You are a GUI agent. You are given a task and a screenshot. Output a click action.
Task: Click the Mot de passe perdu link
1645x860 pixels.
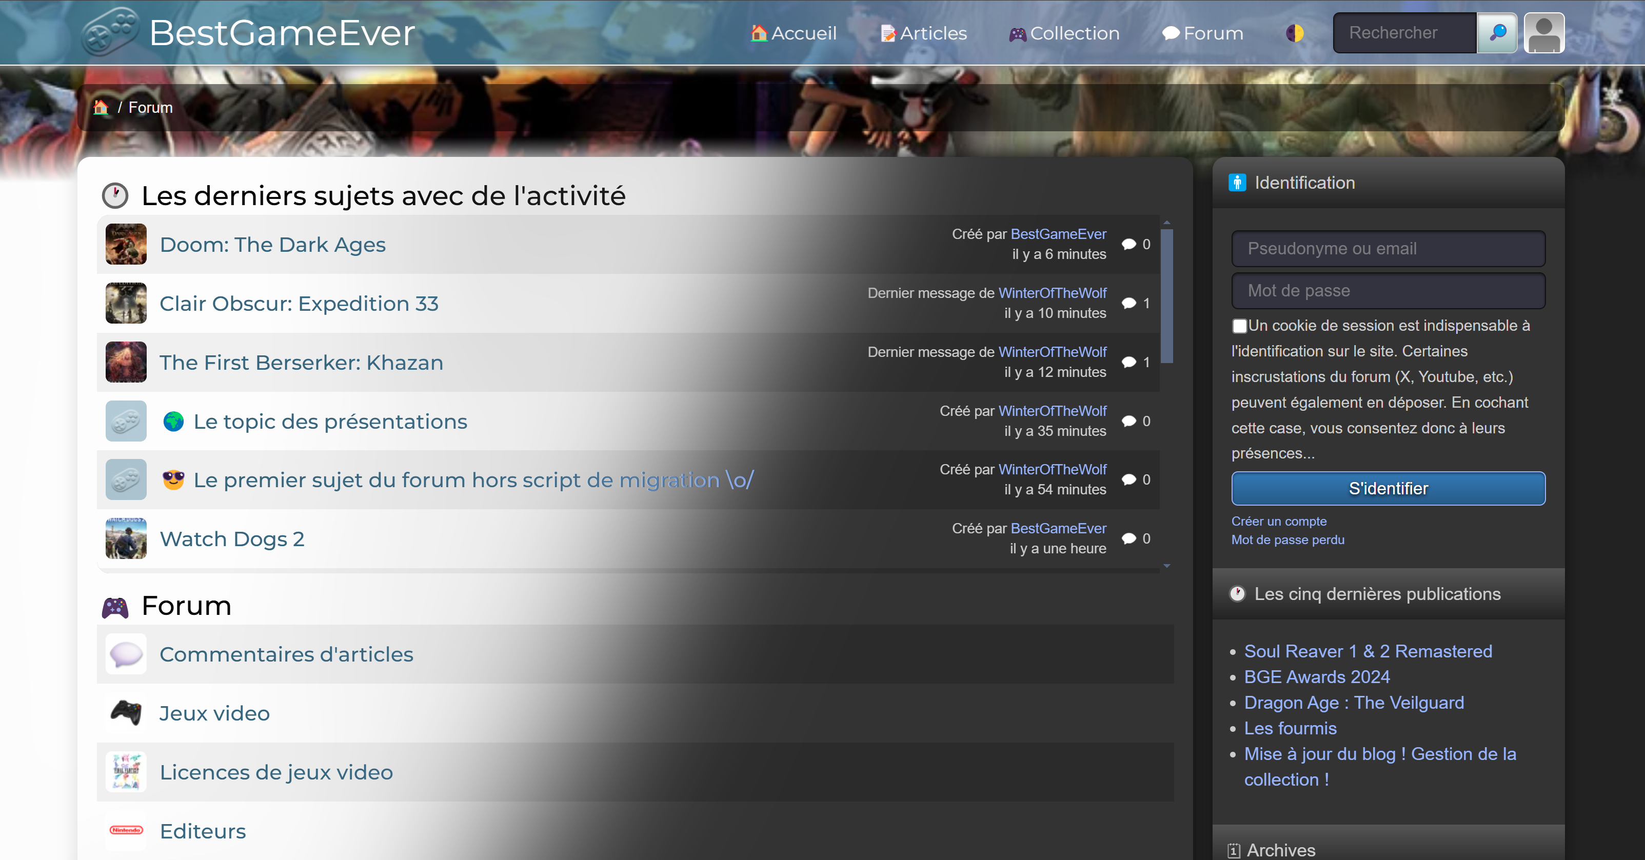coord(1288,539)
